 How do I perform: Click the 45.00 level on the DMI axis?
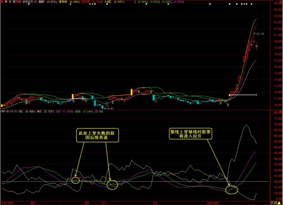pyautogui.click(x=278, y=153)
